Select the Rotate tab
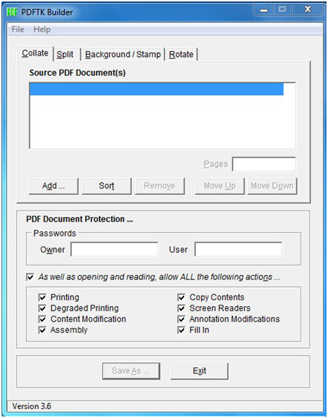This screenshot has height=418, width=328. (x=181, y=54)
